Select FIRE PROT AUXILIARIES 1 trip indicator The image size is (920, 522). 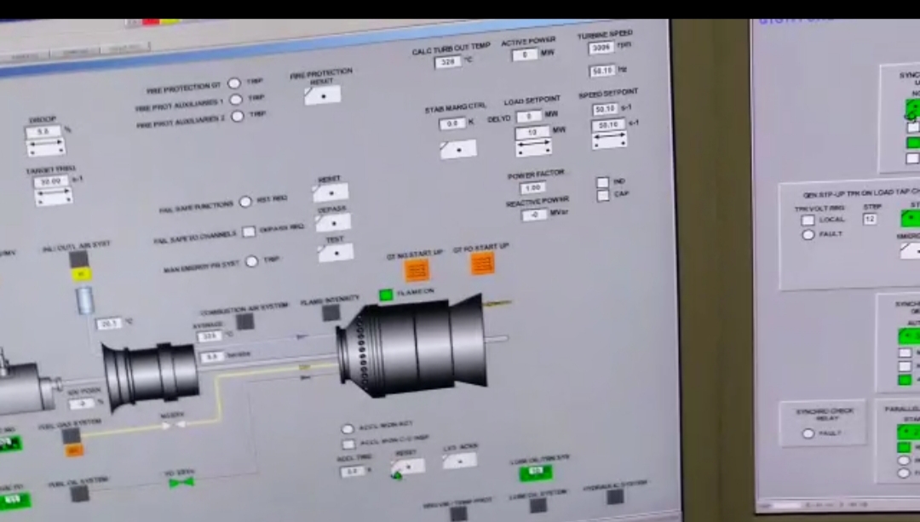click(x=236, y=100)
